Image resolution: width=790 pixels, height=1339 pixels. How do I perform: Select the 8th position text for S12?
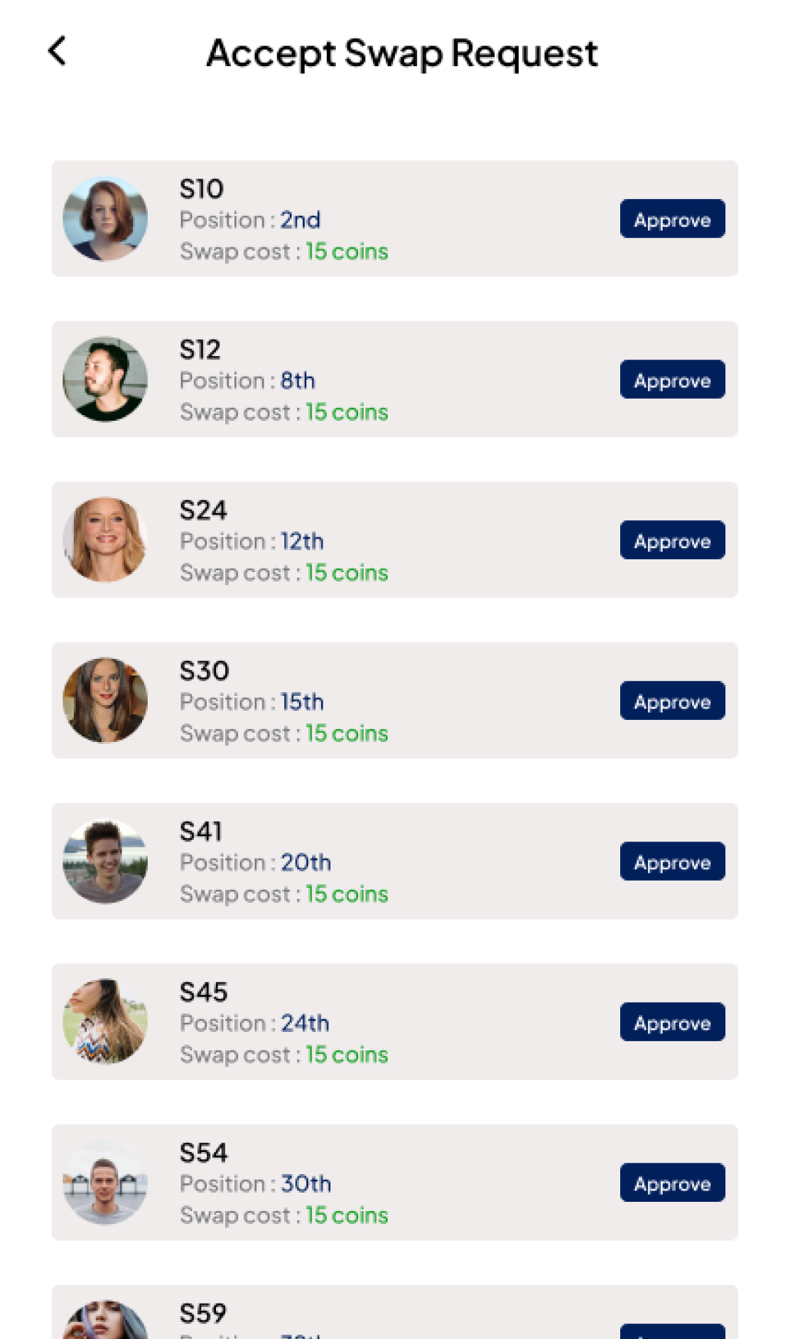297,381
